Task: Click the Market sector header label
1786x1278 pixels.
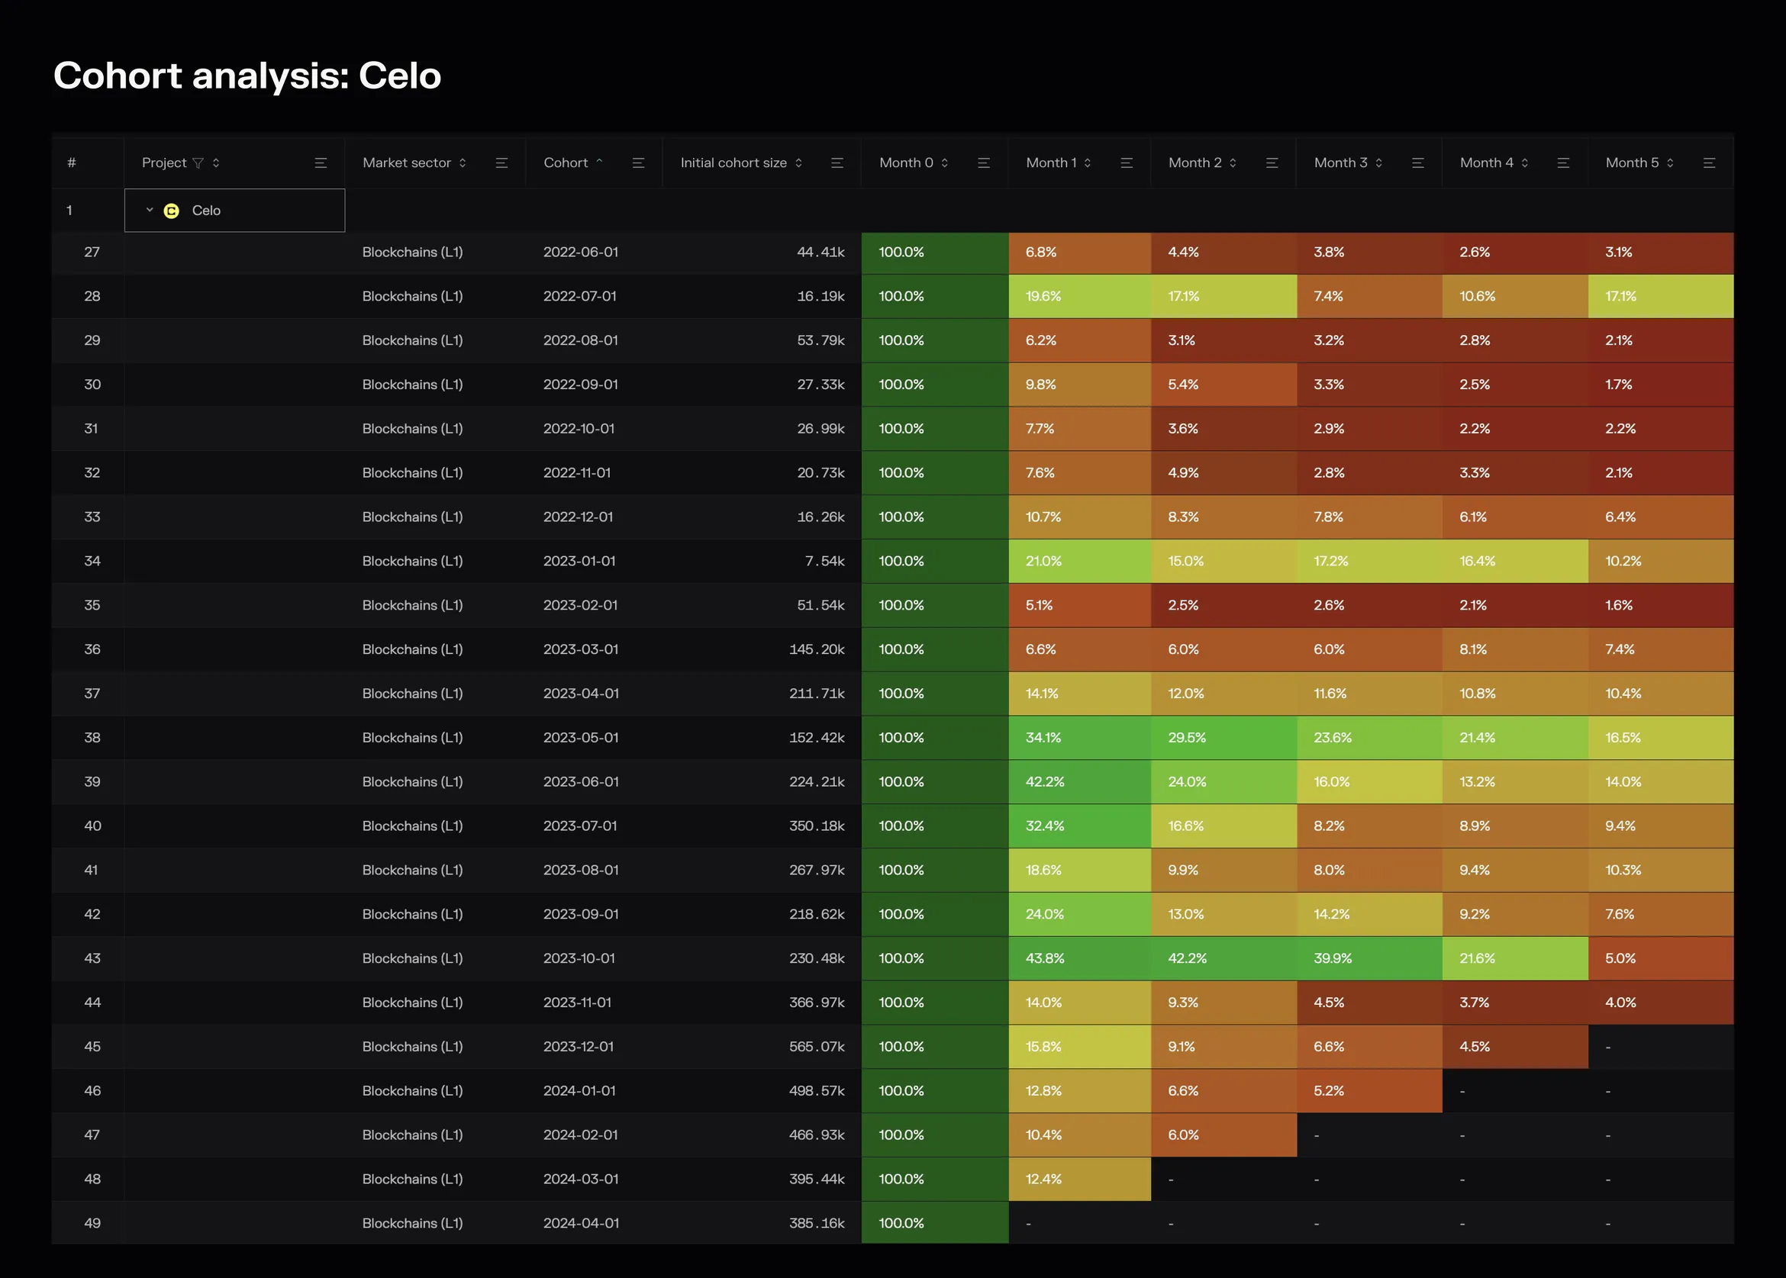Action: click(407, 163)
